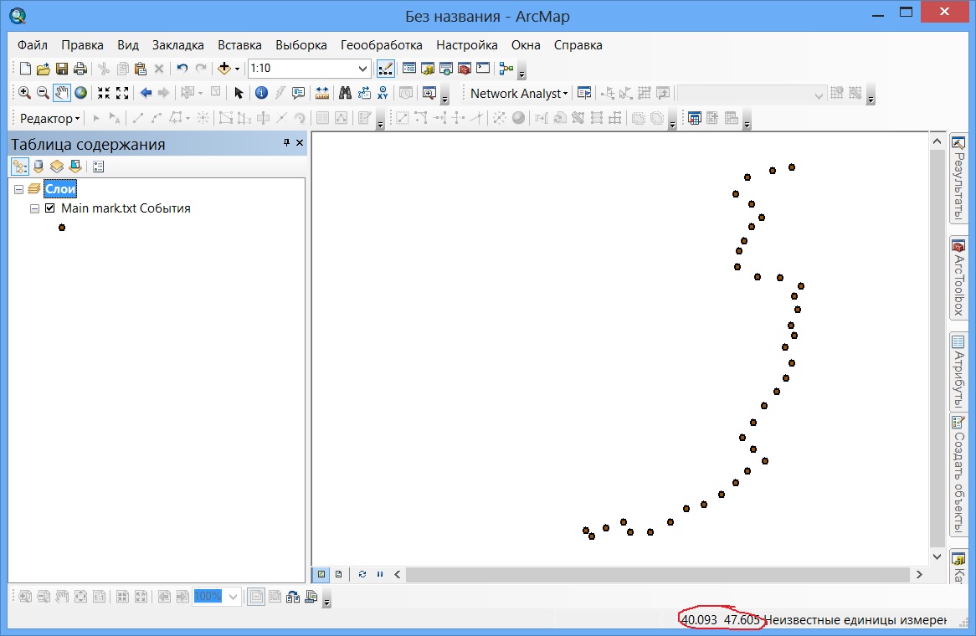Open the Catalog window
976x636 pixels.
tap(428, 69)
